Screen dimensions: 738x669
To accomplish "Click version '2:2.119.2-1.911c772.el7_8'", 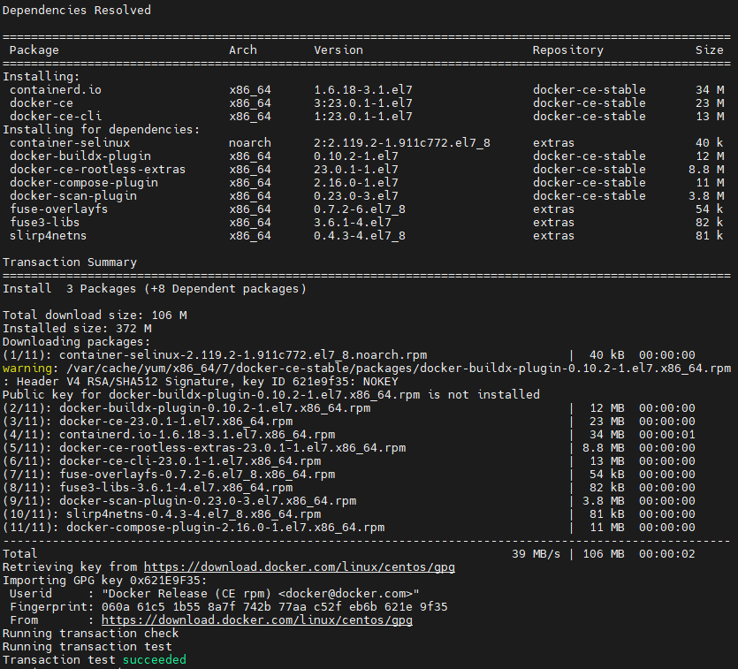I will pos(402,143).
